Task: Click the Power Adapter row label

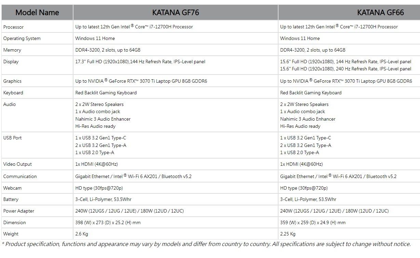Action: pyautogui.click(x=19, y=211)
